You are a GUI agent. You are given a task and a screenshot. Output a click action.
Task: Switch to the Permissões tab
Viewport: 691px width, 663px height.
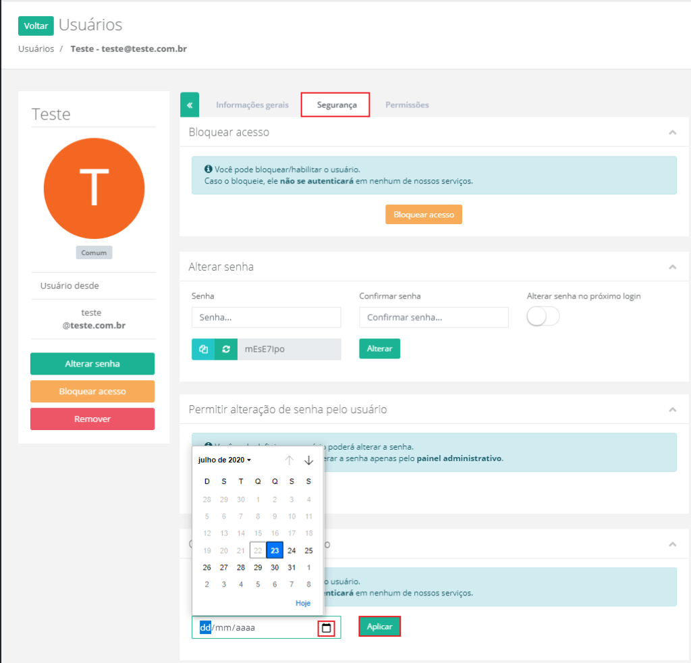407,105
